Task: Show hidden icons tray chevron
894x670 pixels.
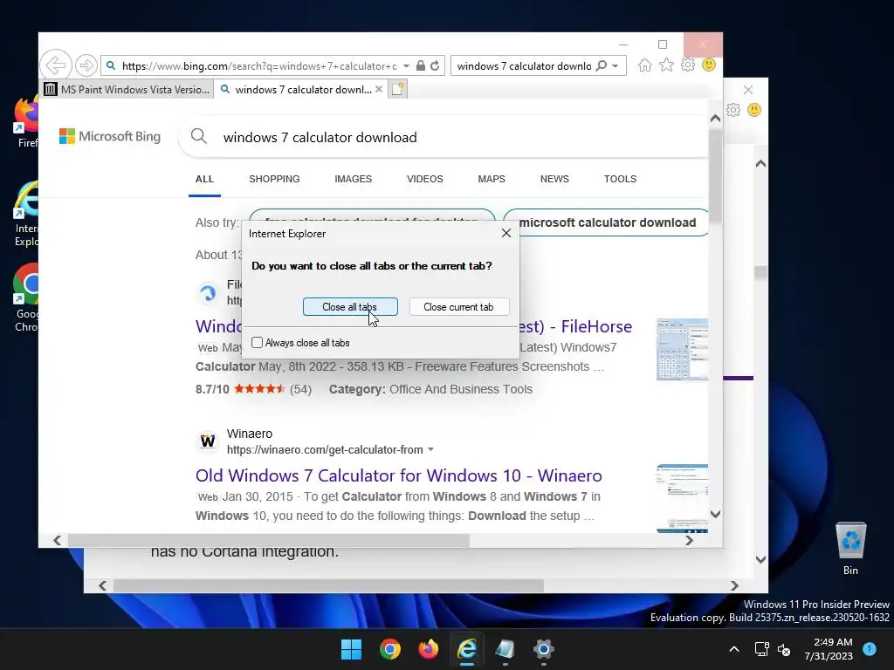Action: tap(734, 649)
